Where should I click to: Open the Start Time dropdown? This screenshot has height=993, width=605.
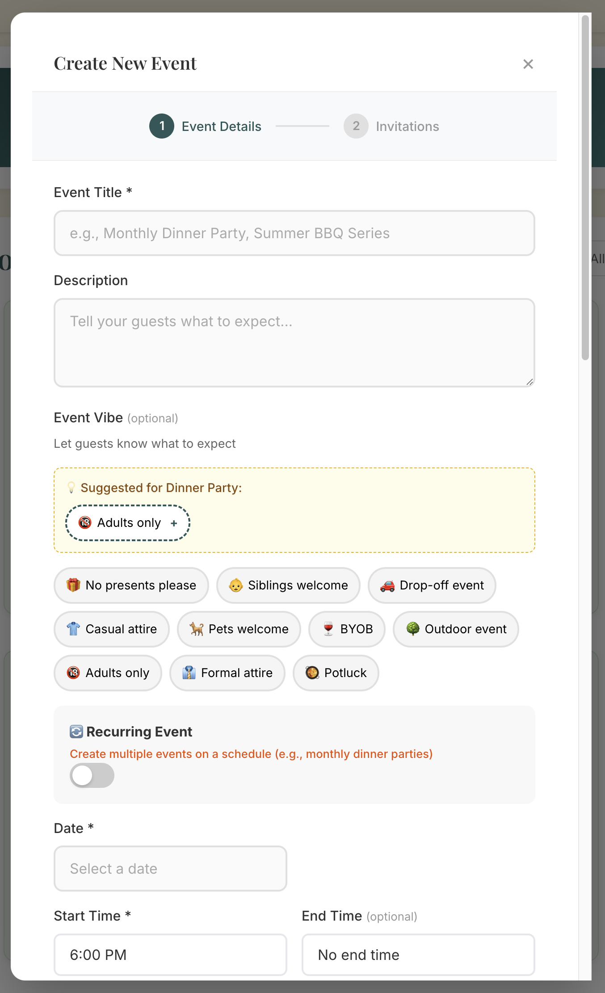[x=170, y=955]
